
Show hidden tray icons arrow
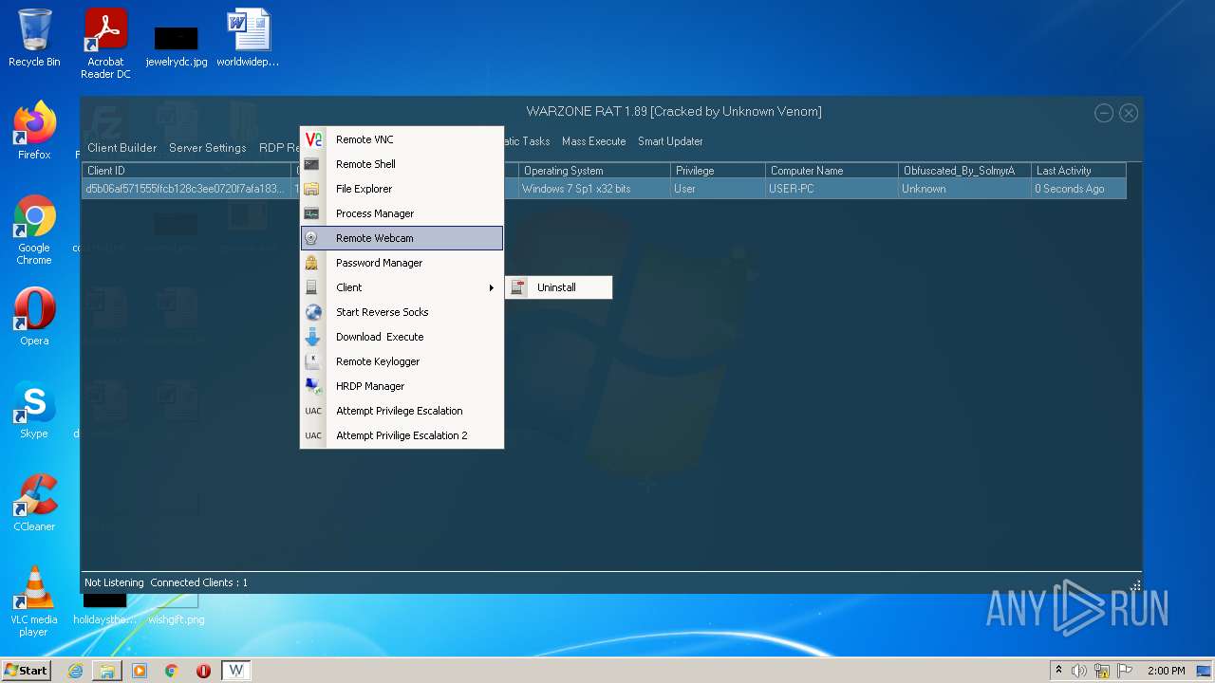click(x=1058, y=671)
